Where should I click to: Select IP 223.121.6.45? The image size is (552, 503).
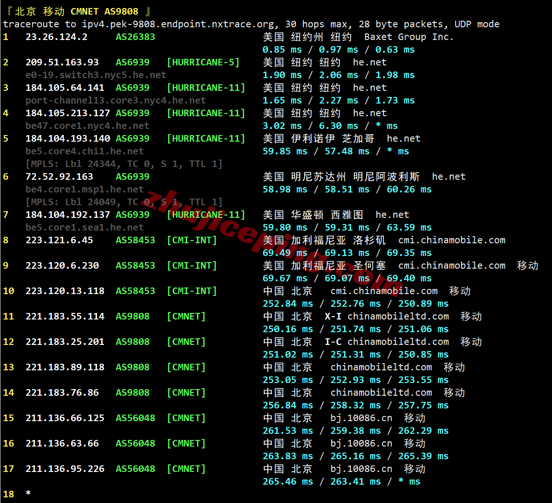[59, 240]
